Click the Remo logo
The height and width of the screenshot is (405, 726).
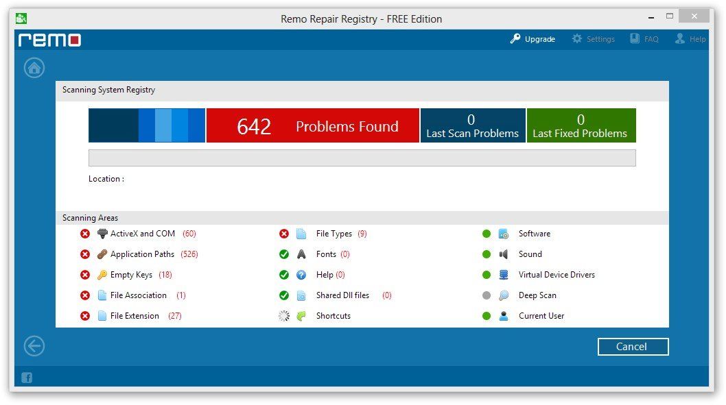(49, 40)
